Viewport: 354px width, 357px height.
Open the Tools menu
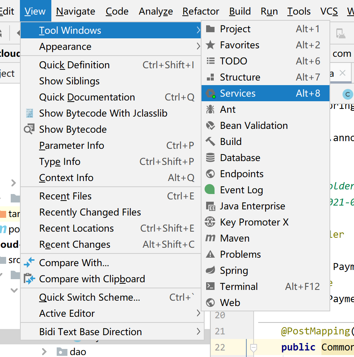[x=299, y=11]
